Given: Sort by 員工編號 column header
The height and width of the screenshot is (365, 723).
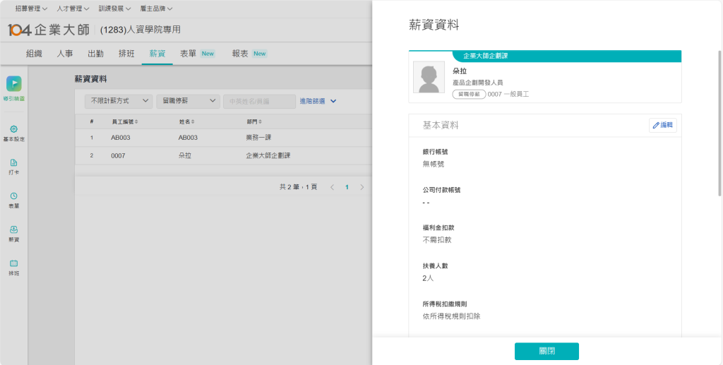Looking at the screenshot, I should click(x=124, y=121).
